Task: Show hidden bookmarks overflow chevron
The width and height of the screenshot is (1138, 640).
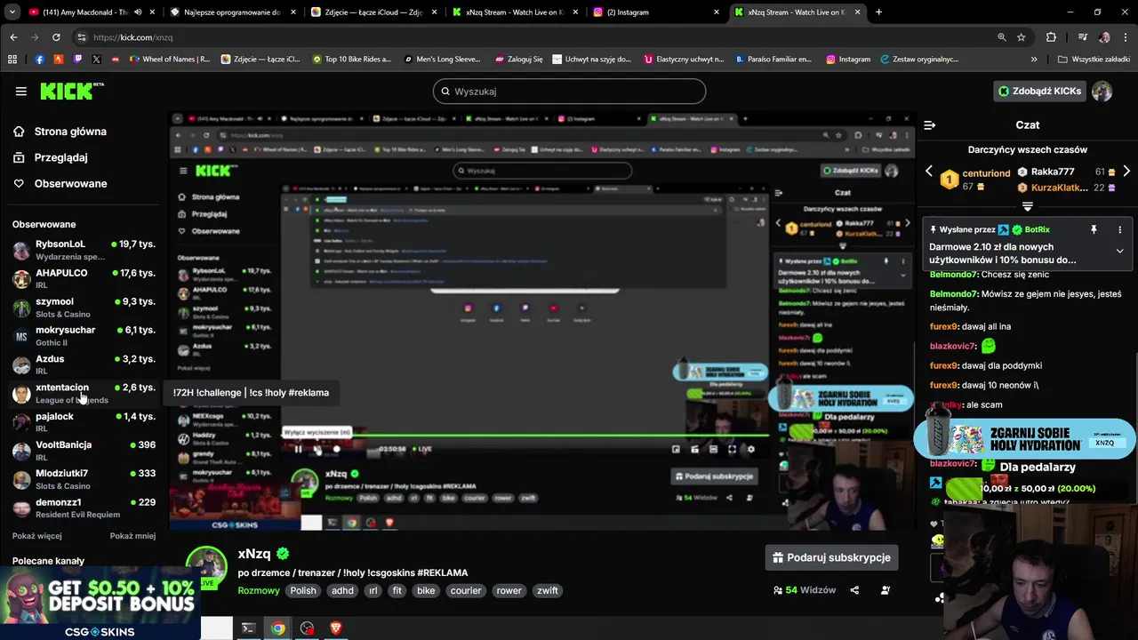Action: [1034, 60]
